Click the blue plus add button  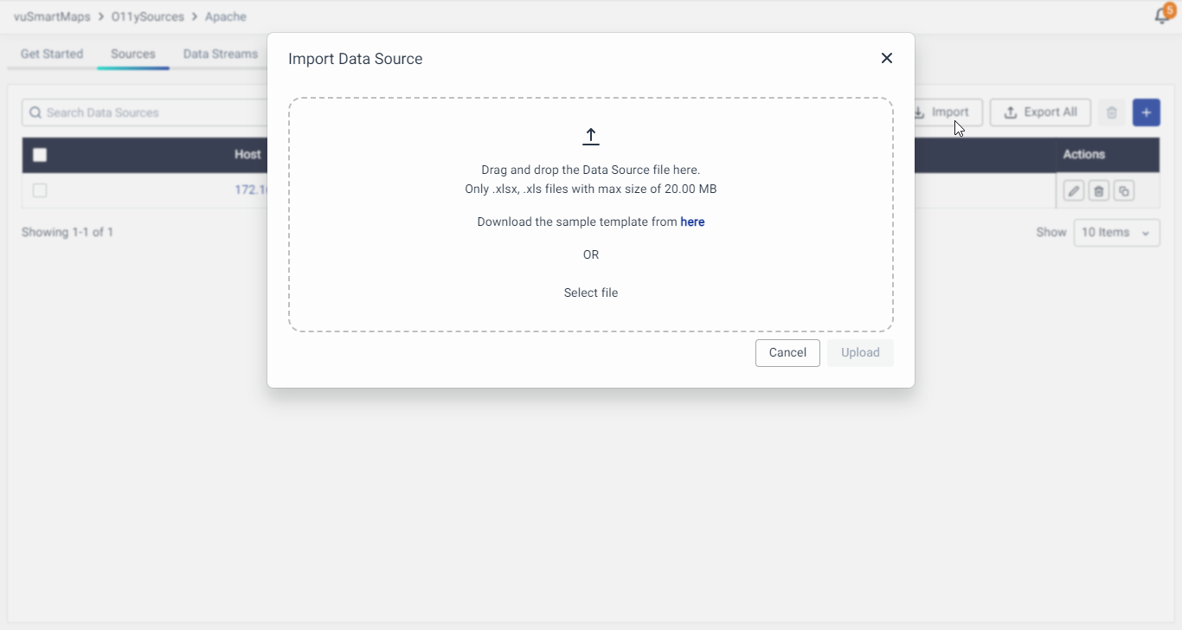1147,112
